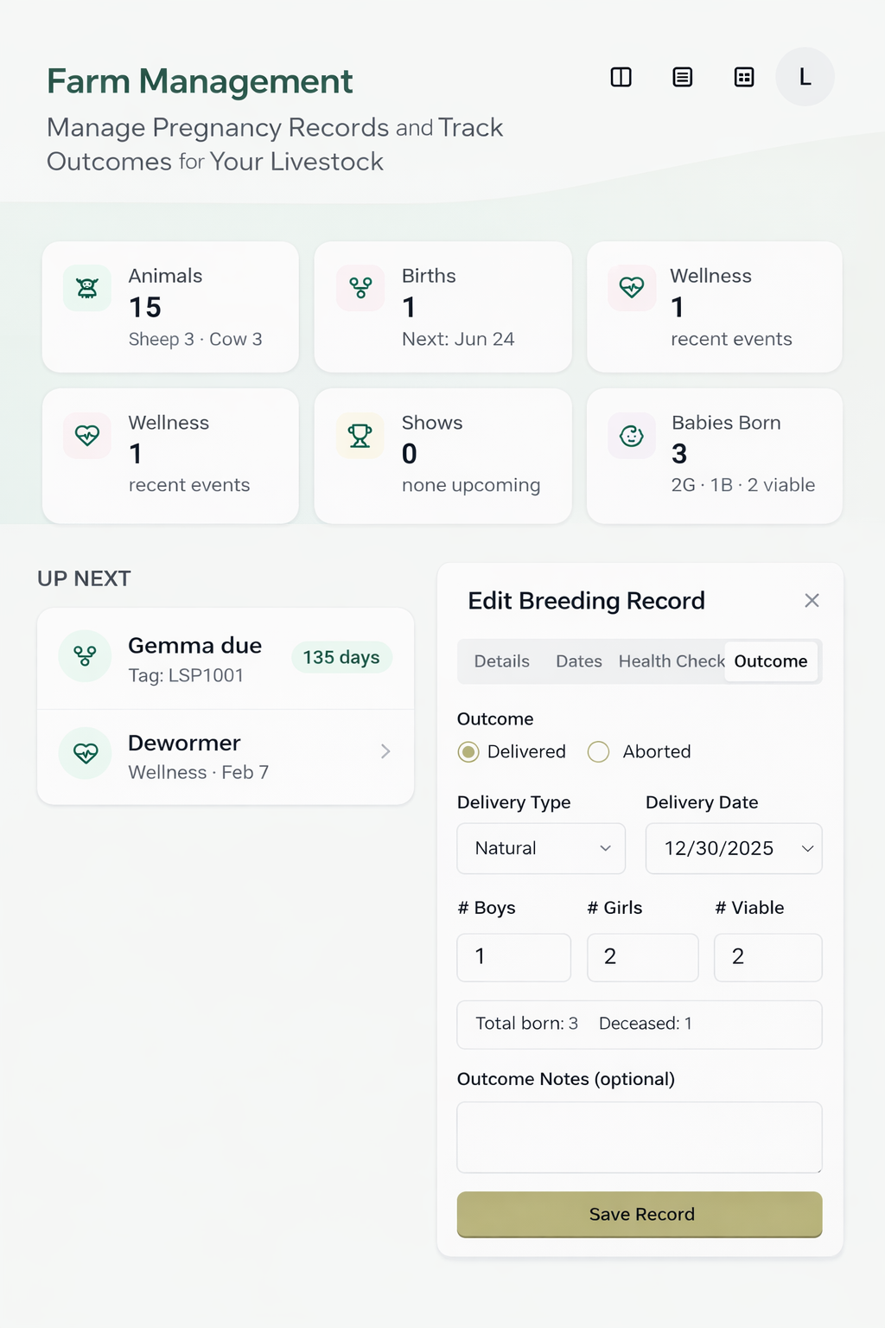Click the Shows trophy icon
The image size is (885, 1328).
click(x=360, y=436)
